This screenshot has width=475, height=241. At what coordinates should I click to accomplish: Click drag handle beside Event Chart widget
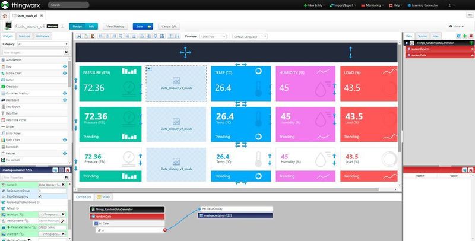pyautogui.click(x=65, y=140)
